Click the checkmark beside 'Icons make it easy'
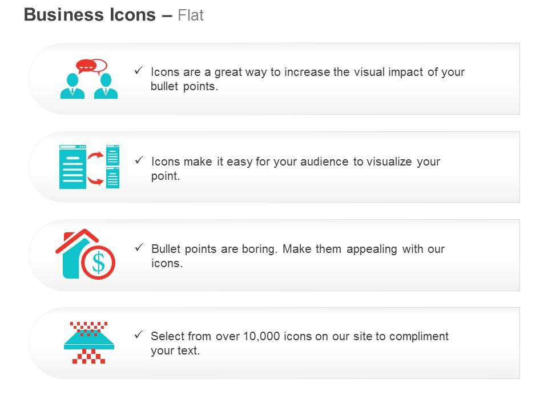The height and width of the screenshot is (411, 548). tap(139, 160)
